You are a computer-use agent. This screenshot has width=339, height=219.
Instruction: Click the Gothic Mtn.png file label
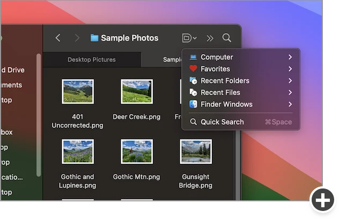click(136, 177)
